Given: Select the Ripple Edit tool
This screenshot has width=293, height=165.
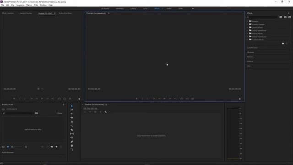Looking at the screenshot, I should pyautogui.click(x=72, y=118).
